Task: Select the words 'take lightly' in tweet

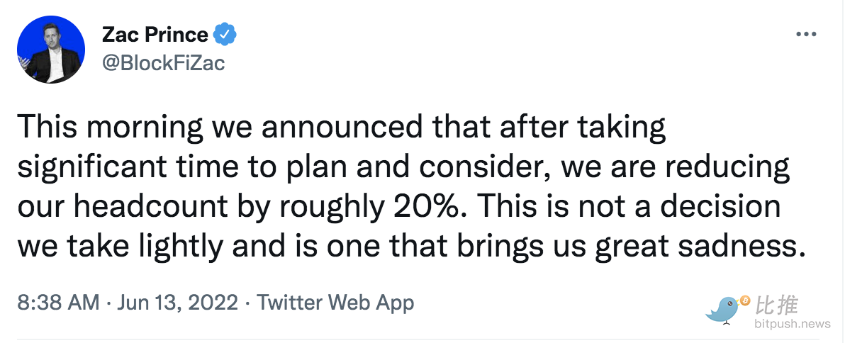Action: 145,247
